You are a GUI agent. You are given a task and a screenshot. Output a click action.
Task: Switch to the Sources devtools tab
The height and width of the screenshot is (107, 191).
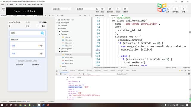[x=72, y=71]
